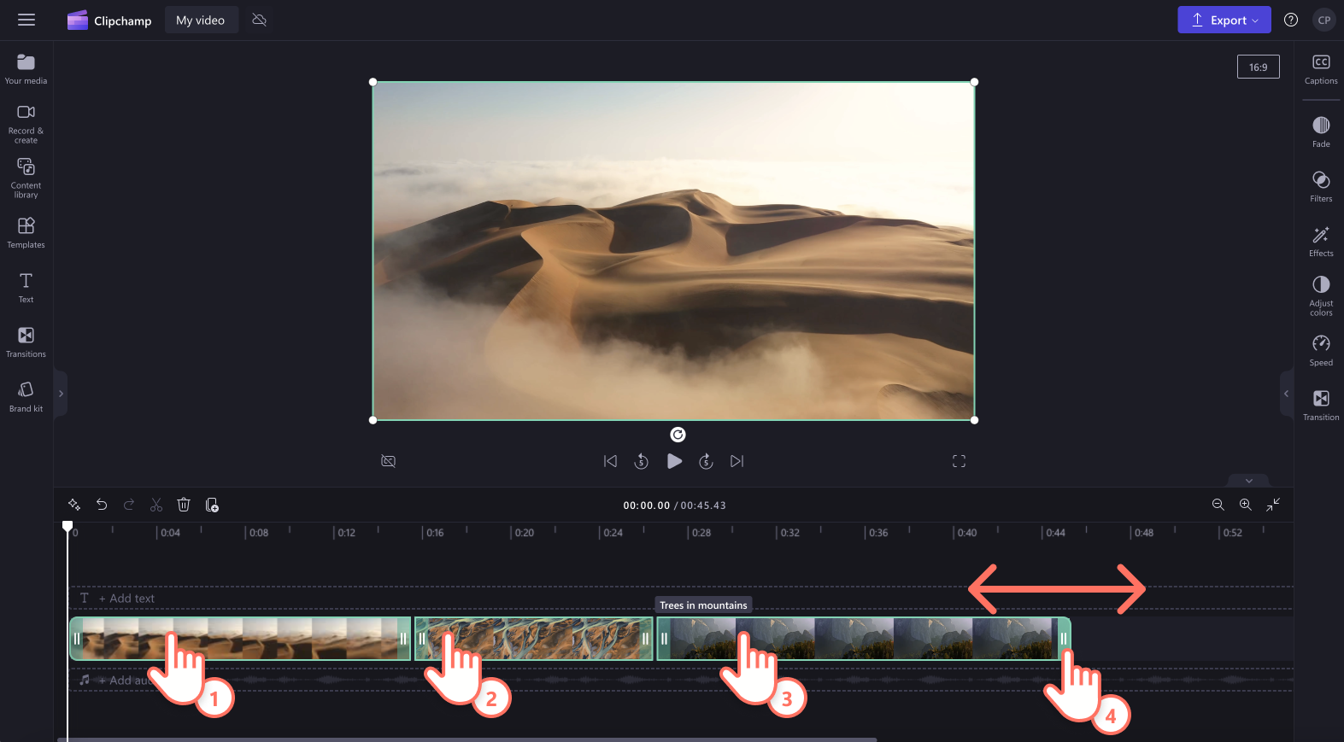Open the Filters panel
Image resolution: width=1344 pixels, height=742 pixels.
tap(1321, 187)
